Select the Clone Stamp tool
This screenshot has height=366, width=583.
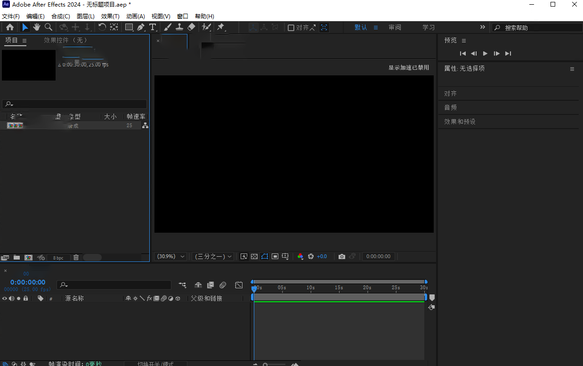(179, 27)
